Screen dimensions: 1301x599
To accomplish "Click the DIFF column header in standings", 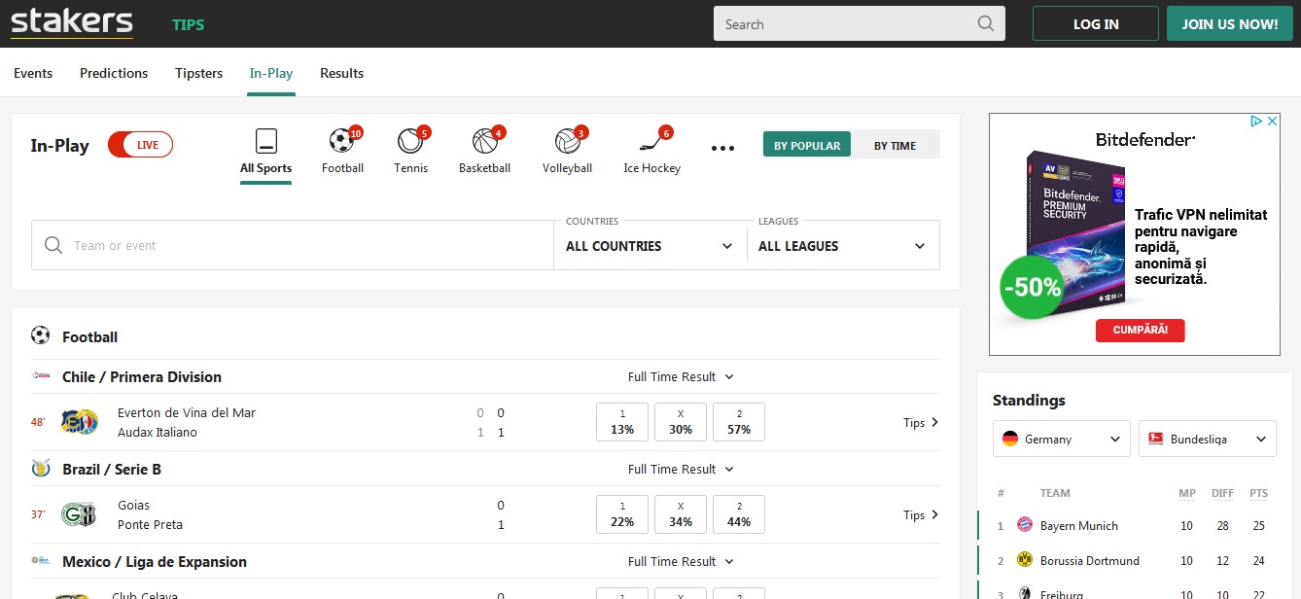I will pos(1223,493).
